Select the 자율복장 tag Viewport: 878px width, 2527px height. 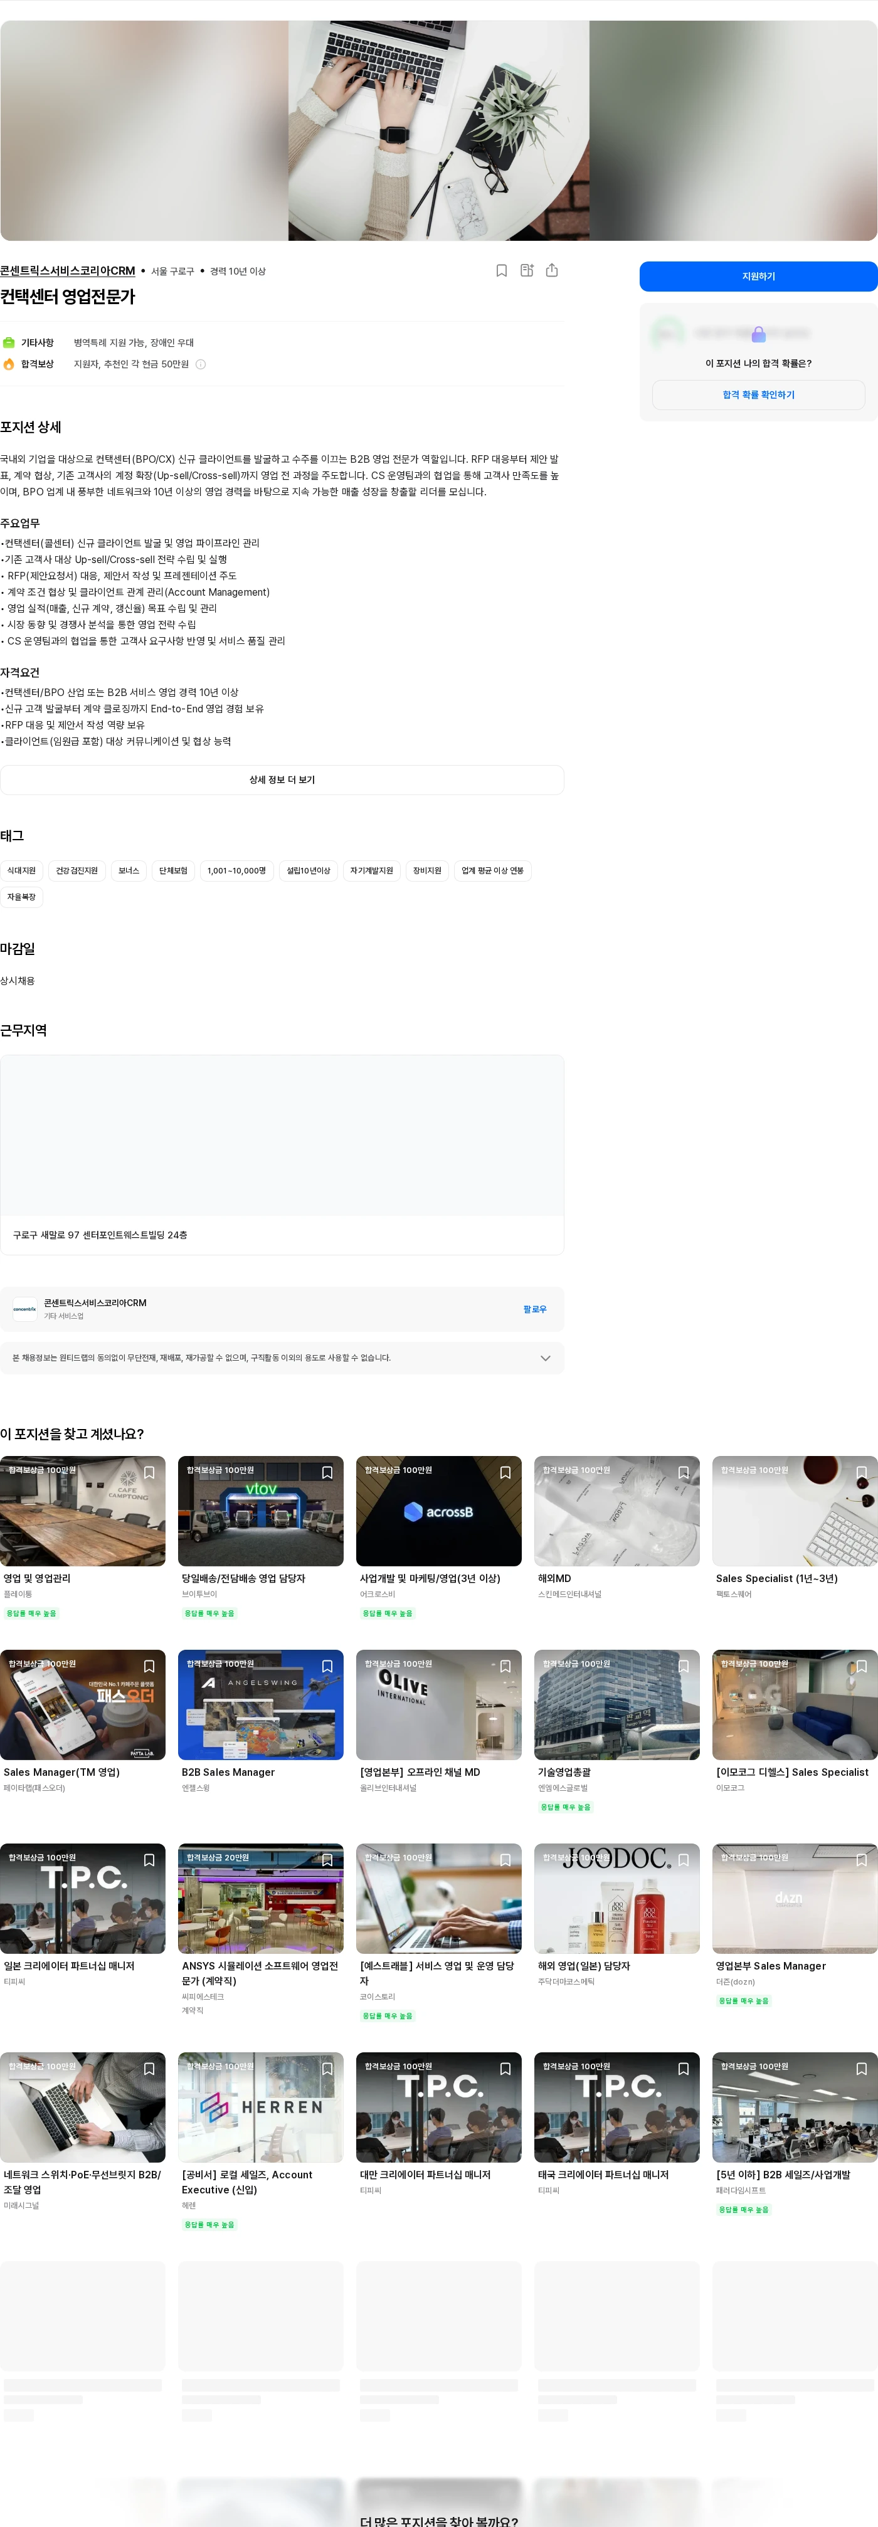[21, 897]
